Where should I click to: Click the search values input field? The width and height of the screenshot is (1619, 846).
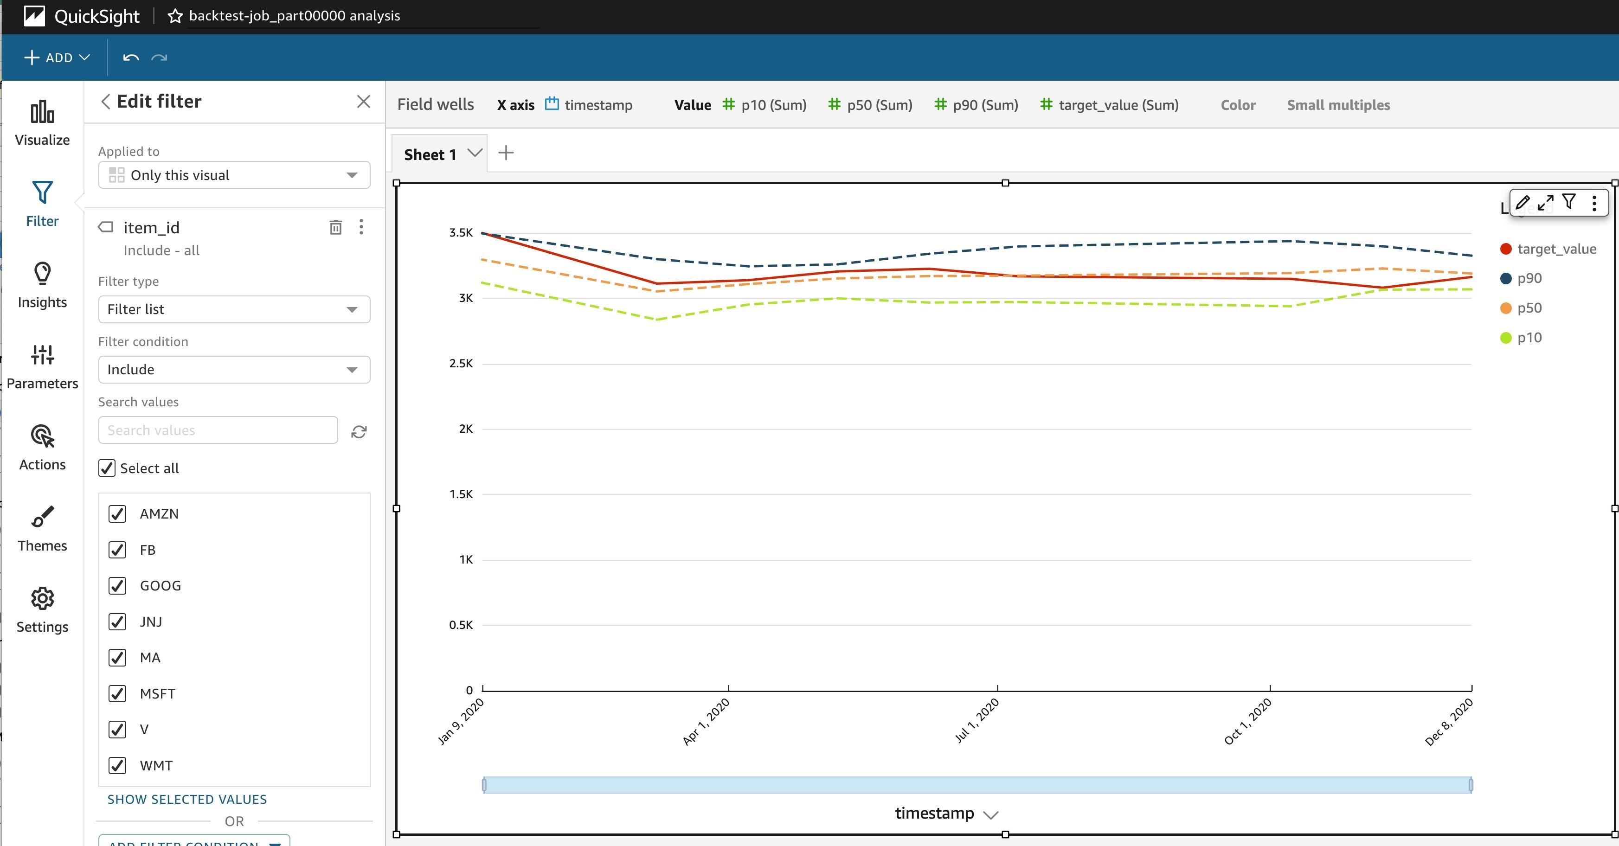coord(218,429)
